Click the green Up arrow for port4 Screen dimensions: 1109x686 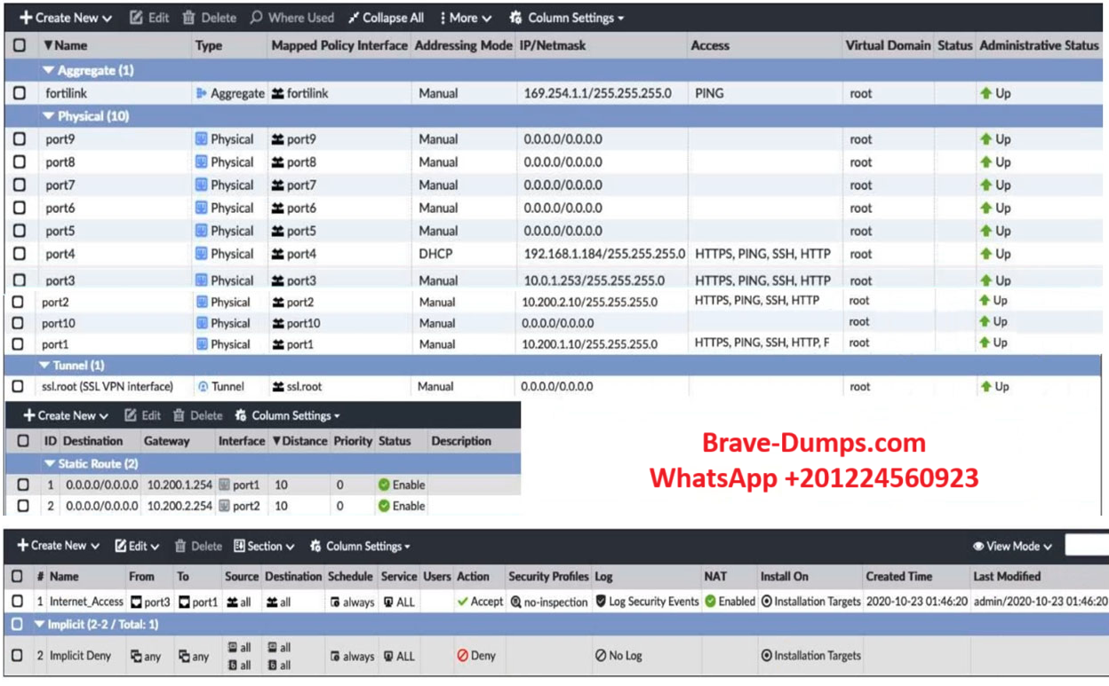coord(985,254)
